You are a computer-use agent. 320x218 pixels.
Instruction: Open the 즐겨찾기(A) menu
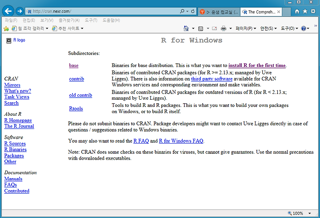[69, 20]
